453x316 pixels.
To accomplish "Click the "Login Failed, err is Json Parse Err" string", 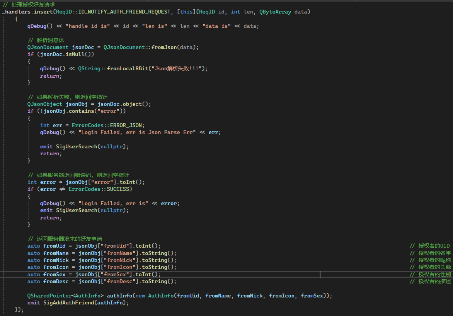I will pyautogui.click(x=137, y=132).
